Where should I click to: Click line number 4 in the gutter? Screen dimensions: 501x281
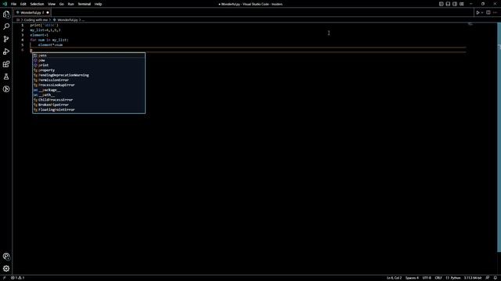(23, 40)
